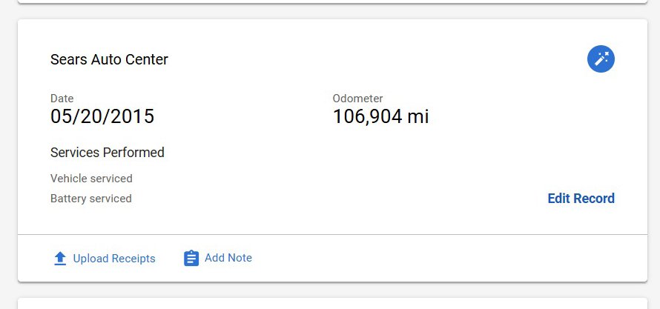Click the record card above Sears

(x=332, y=1)
